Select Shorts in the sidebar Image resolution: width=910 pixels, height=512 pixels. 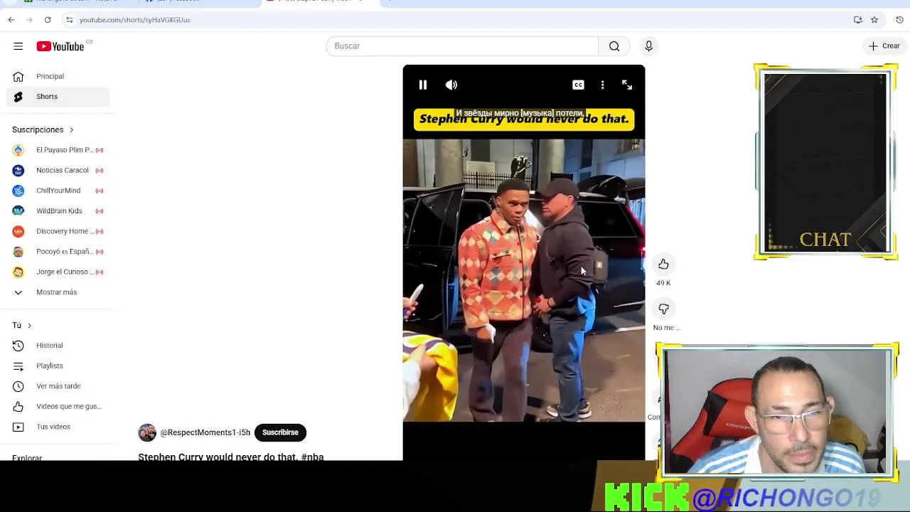(x=58, y=97)
